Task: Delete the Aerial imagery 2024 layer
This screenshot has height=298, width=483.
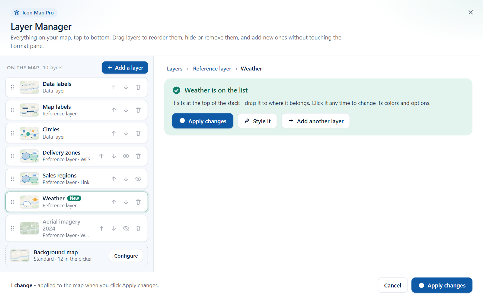Action: pyautogui.click(x=138, y=228)
